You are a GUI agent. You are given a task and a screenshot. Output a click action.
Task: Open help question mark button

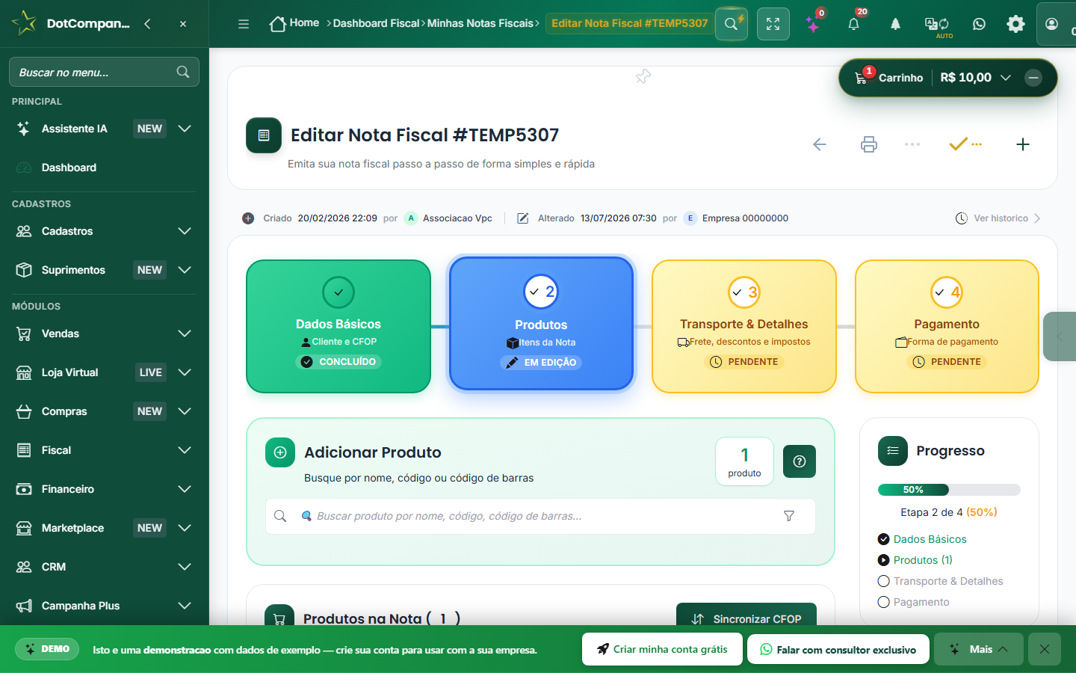pyautogui.click(x=800, y=461)
